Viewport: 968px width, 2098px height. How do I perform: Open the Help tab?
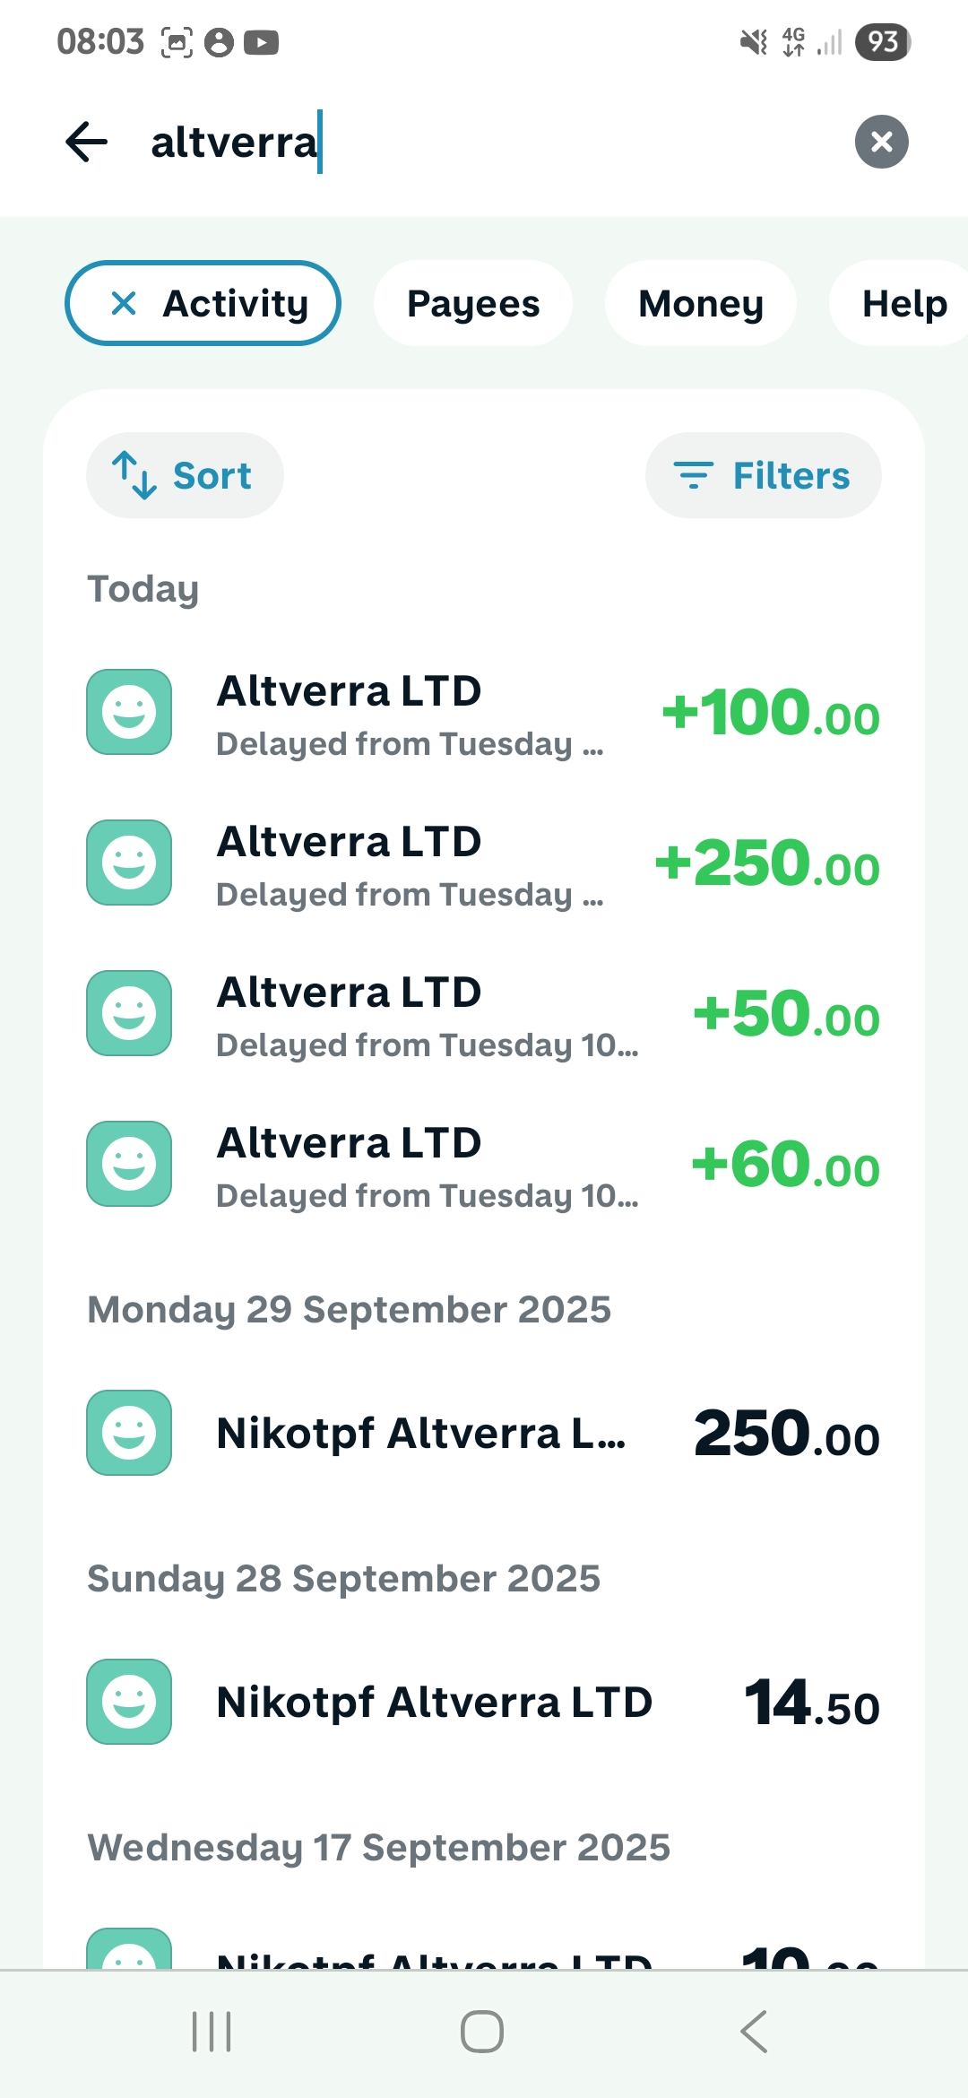click(903, 304)
